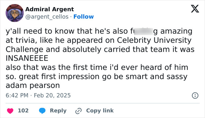Open Admiral Argent's profile avatar
This screenshot has width=205, height=118.
pos(14,13)
